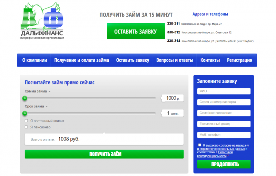The width and height of the screenshot is (276, 176).
Task: Click the Срок займа slider handle
Action: [x=25, y=113]
